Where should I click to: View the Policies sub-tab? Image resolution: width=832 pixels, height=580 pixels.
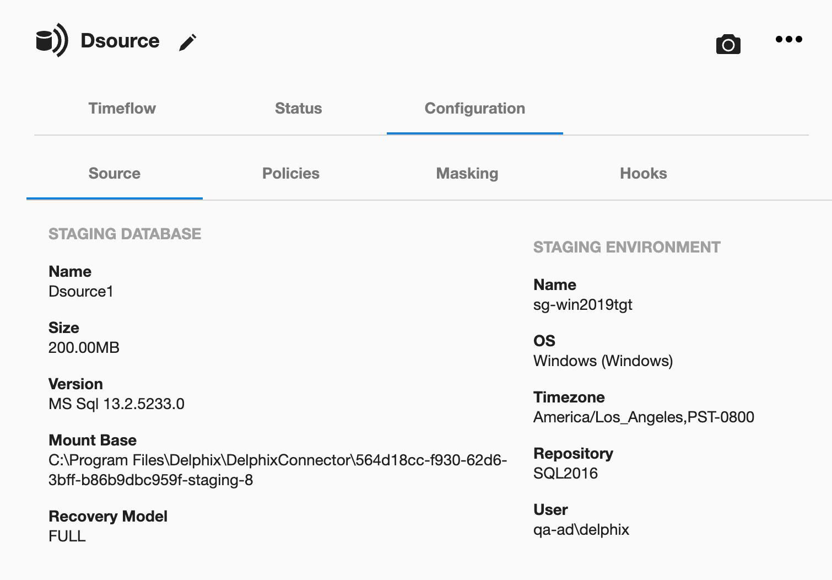[290, 173]
